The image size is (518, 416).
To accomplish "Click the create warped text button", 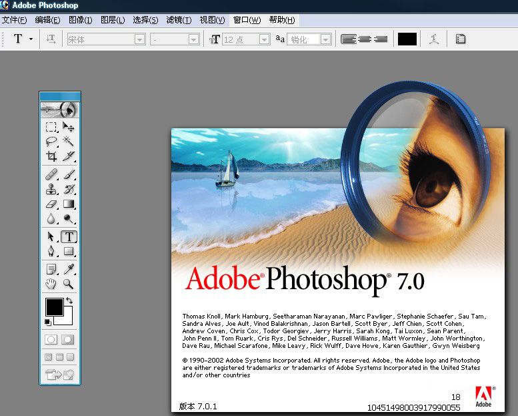I will tap(434, 39).
